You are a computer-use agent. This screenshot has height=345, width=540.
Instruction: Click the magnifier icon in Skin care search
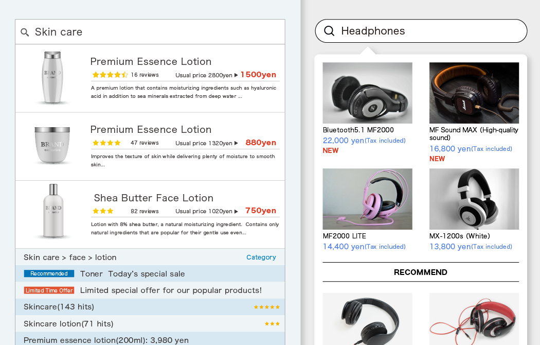coord(25,32)
